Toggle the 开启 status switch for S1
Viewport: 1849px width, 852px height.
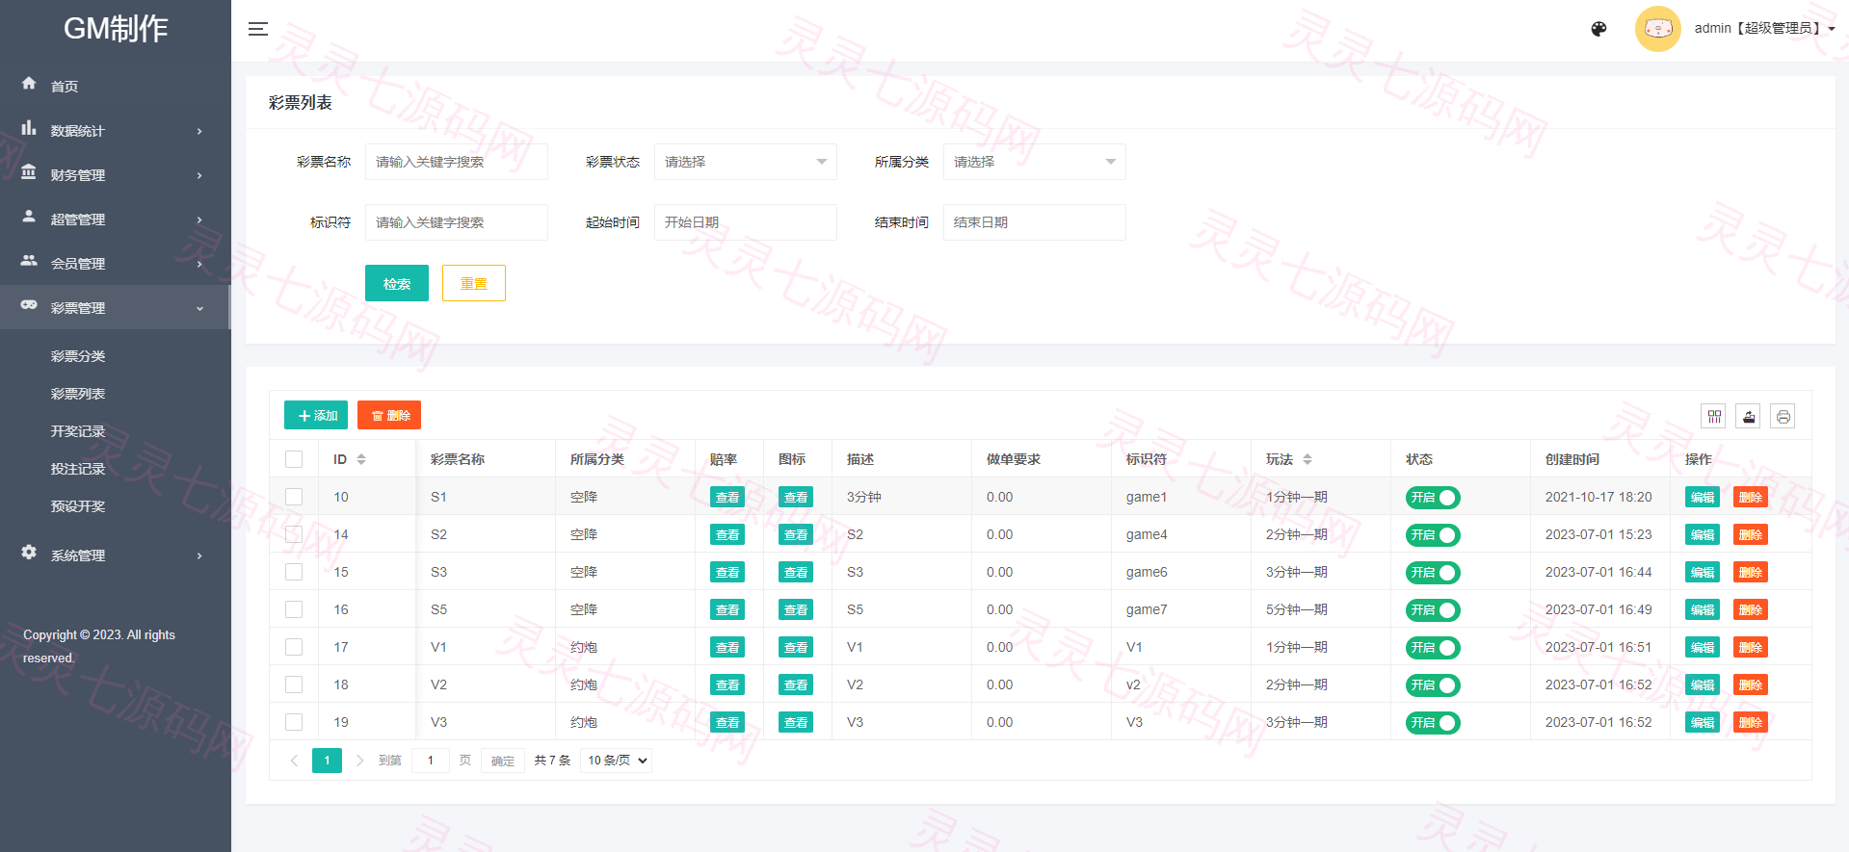click(x=1433, y=498)
